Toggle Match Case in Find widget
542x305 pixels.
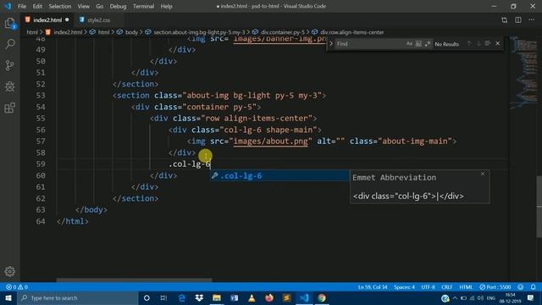[409, 44]
